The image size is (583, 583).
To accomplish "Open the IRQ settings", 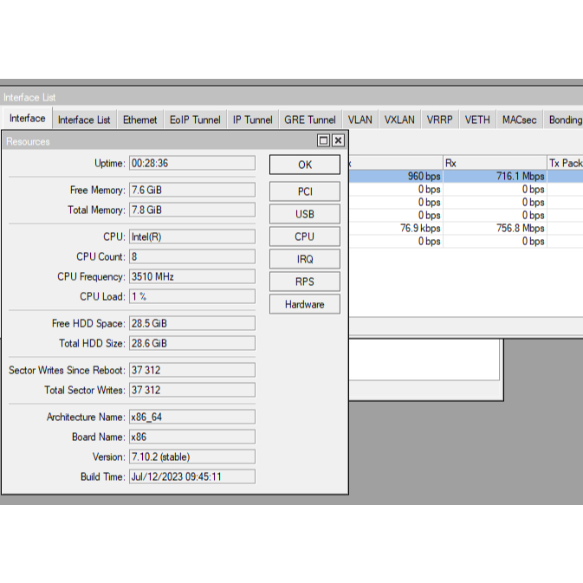I will click(x=304, y=259).
